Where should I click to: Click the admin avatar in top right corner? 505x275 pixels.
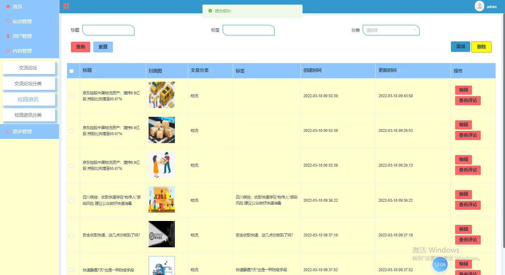pyautogui.click(x=479, y=6)
